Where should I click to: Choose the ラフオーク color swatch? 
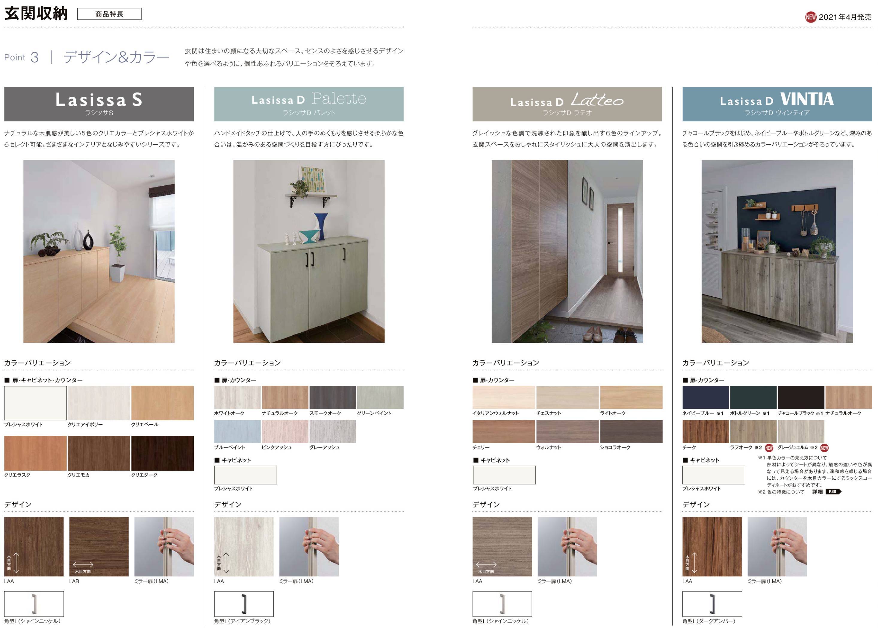(753, 431)
